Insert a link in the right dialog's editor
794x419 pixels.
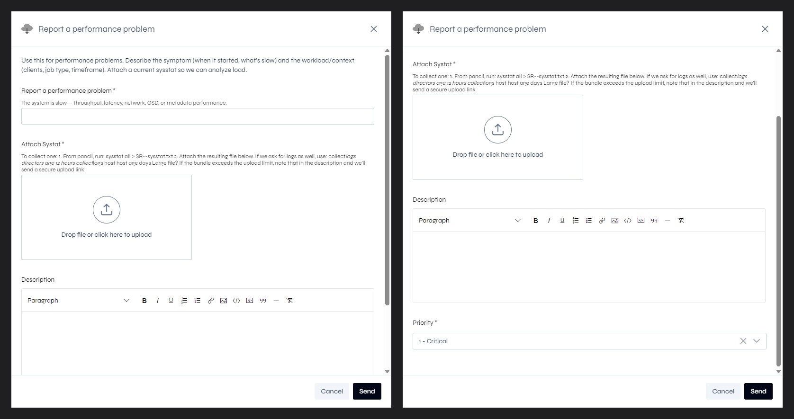(602, 221)
